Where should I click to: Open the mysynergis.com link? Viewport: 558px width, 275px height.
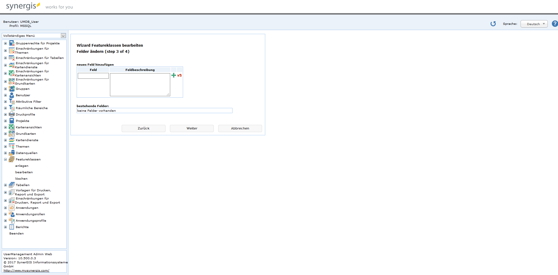pyautogui.click(x=26, y=270)
